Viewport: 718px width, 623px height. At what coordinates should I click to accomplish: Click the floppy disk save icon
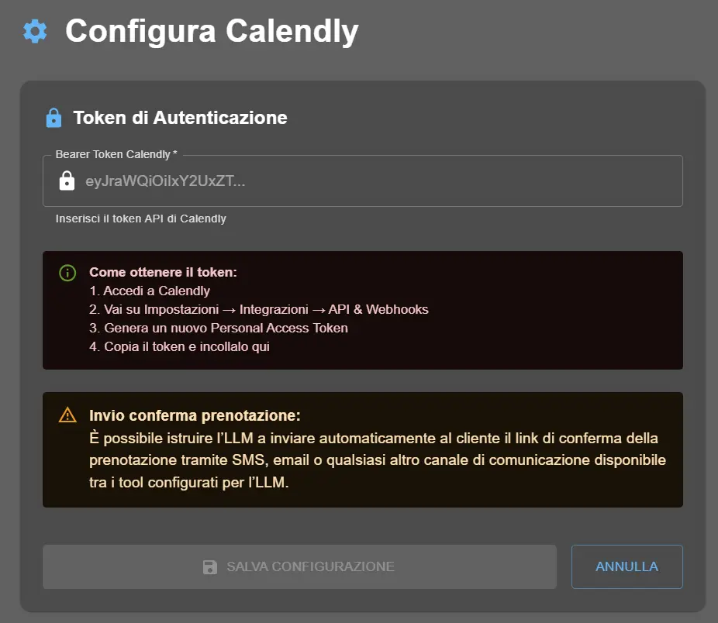209,566
